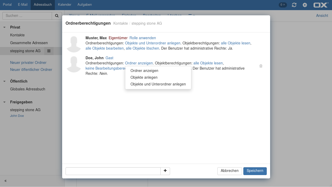The image size is (332, 187).
Task: Collapse the Freigegeben folder section
Action: [4, 102]
